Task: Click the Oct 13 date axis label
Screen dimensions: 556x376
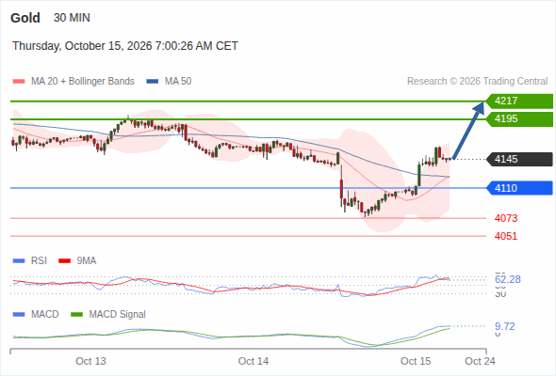Action: 90,361
